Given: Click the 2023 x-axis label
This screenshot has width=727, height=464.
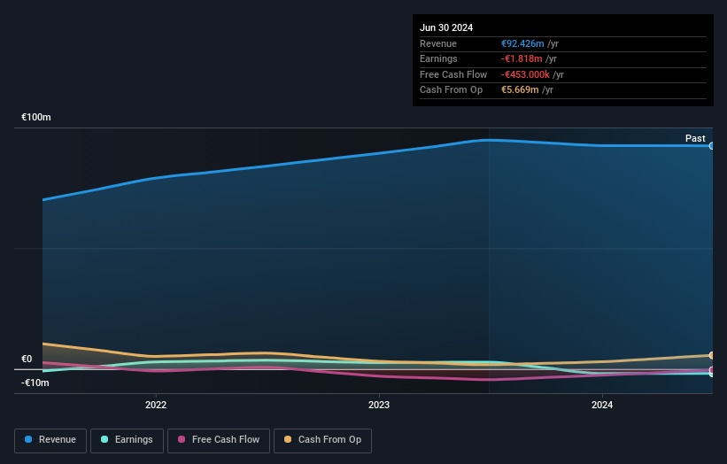Looking at the screenshot, I should click(379, 405).
